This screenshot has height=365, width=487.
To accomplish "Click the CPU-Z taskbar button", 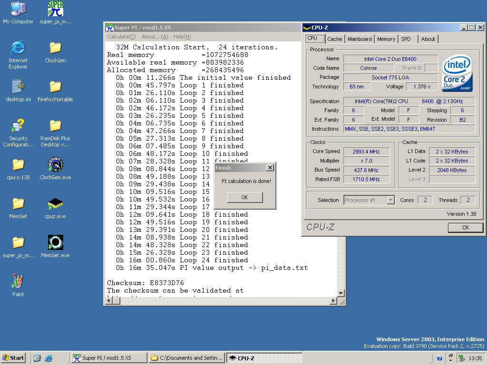I will 264,358.
